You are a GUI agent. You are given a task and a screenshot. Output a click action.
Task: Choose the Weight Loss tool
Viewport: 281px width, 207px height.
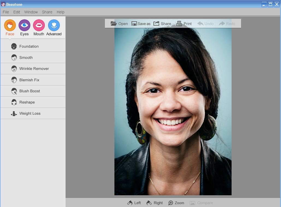(x=30, y=113)
